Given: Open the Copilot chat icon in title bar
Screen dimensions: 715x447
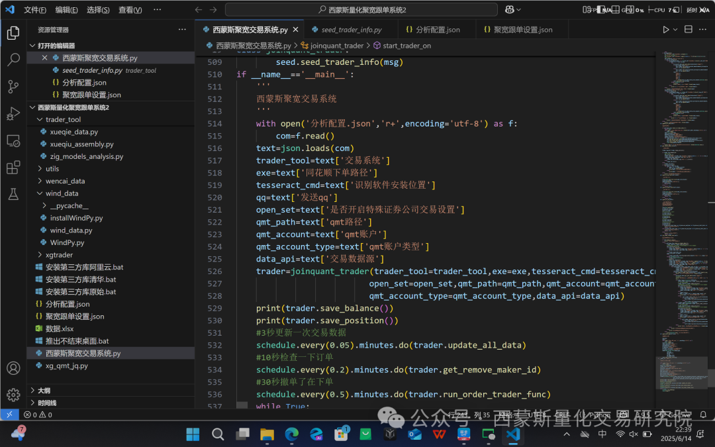Looking at the screenshot, I should click(x=509, y=9).
